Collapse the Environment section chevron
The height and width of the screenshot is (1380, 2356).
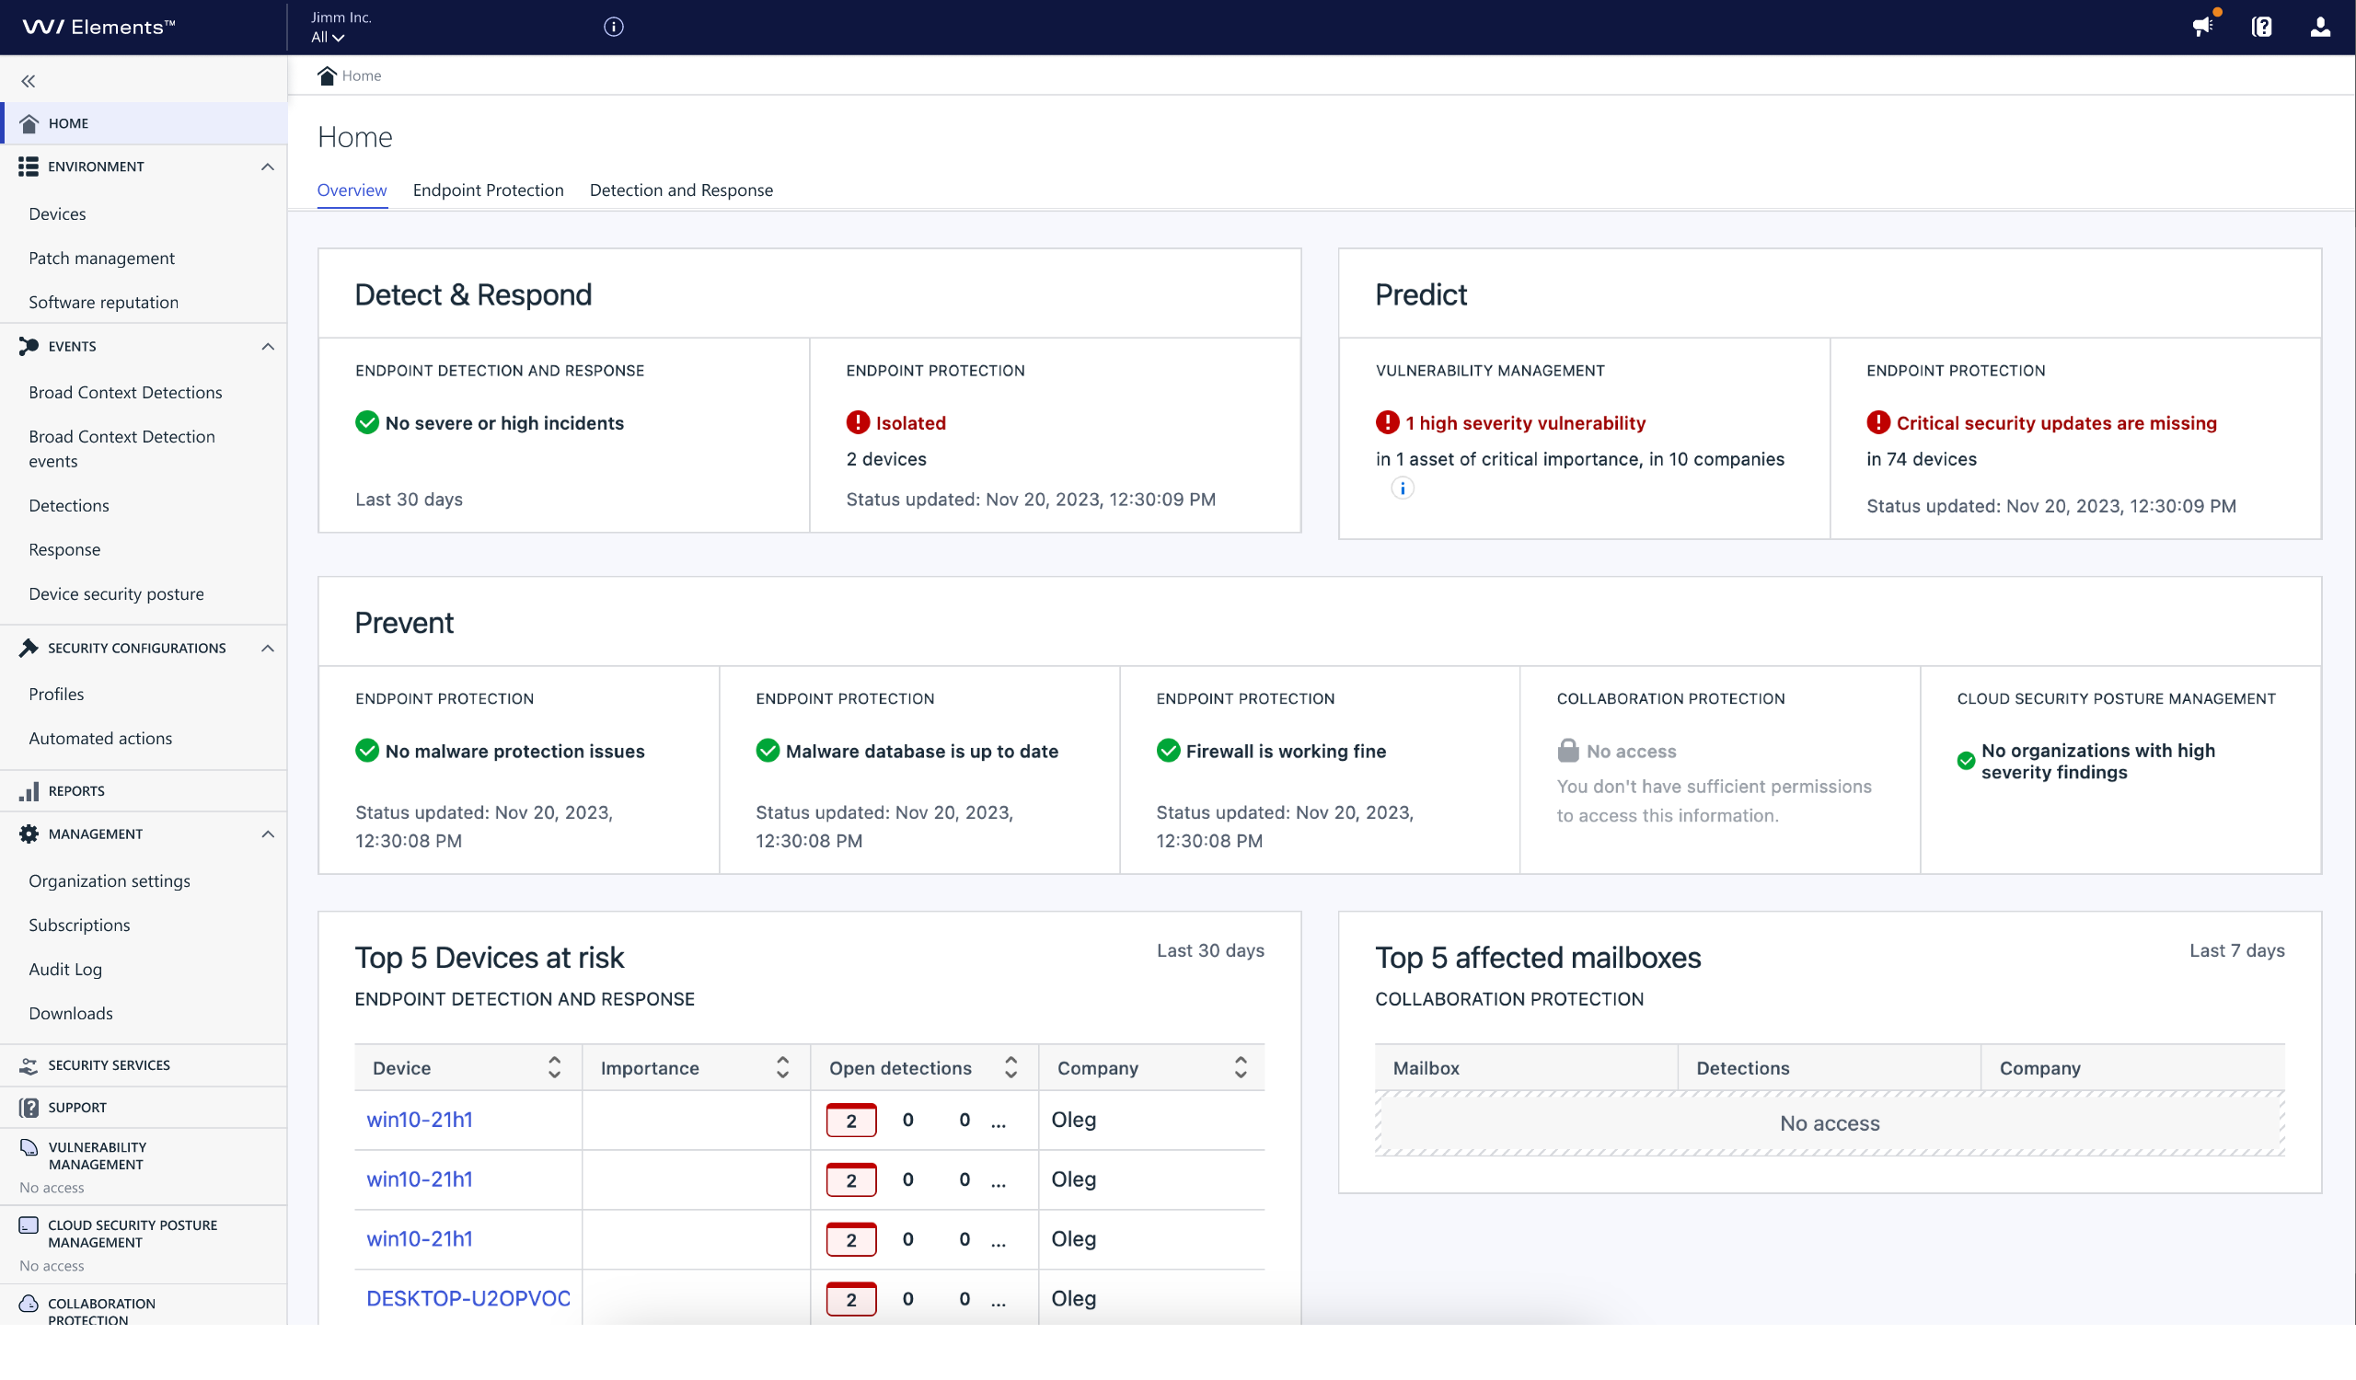[x=268, y=167]
